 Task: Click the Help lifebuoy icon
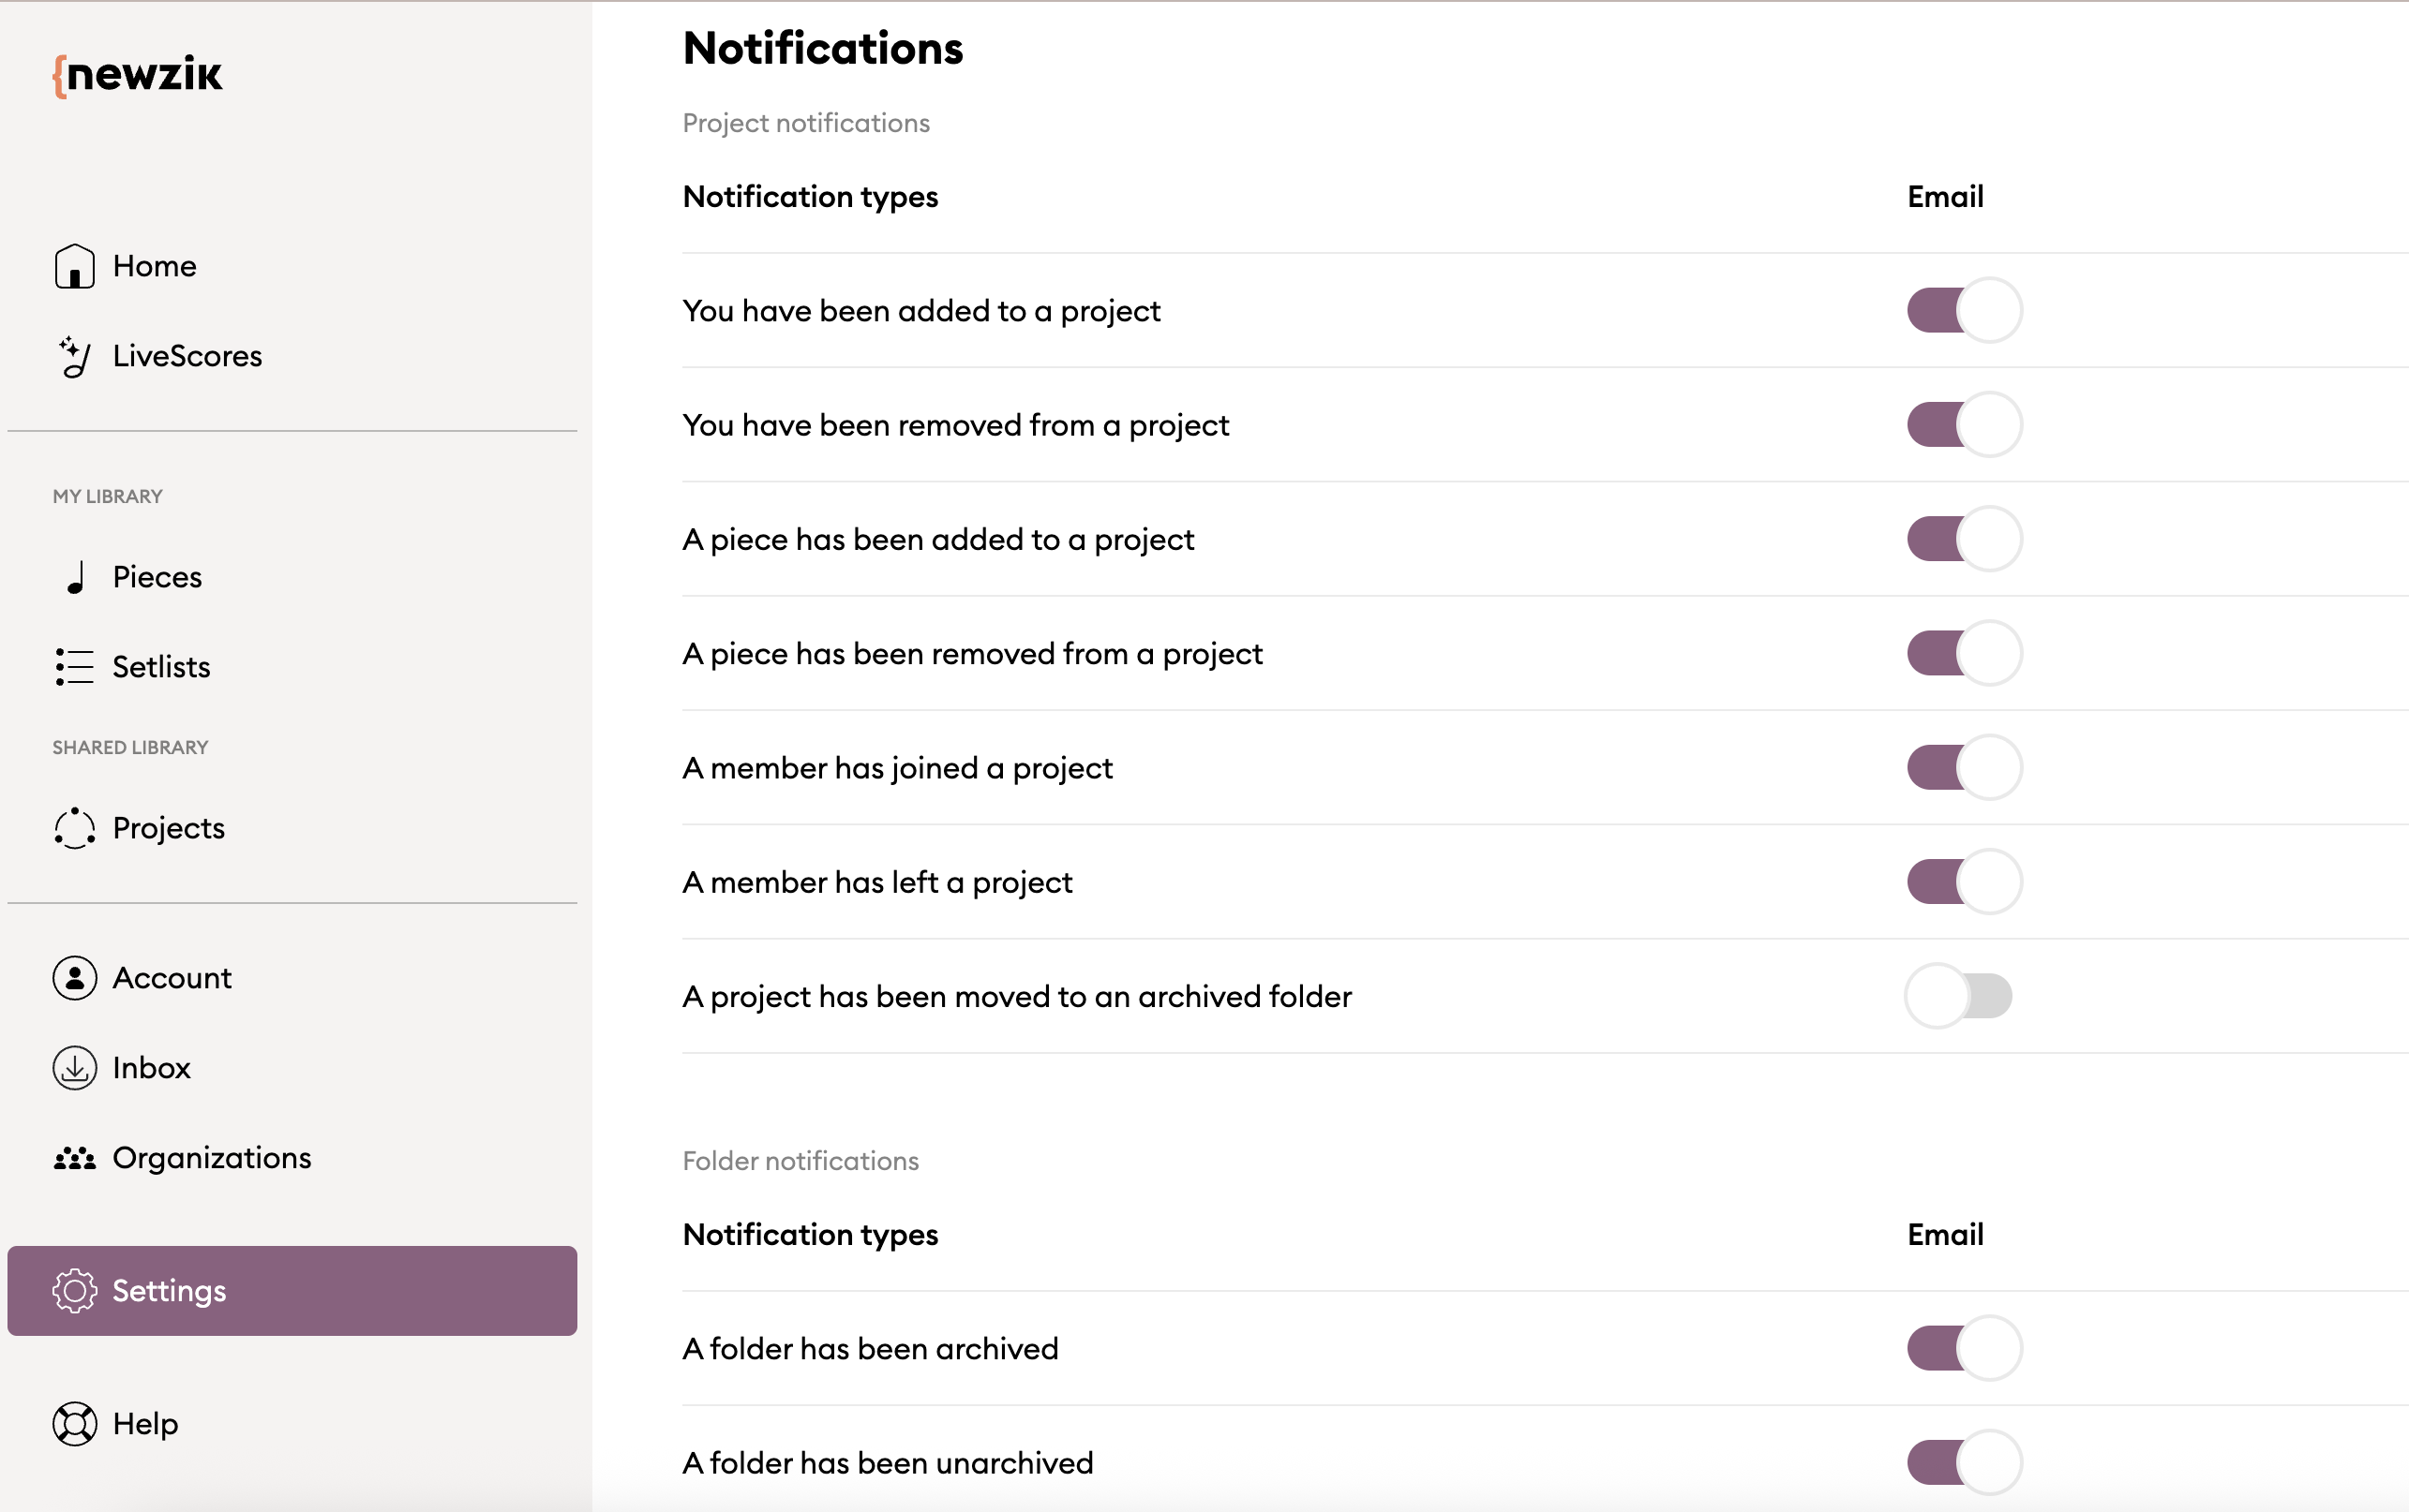(x=74, y=1424)
